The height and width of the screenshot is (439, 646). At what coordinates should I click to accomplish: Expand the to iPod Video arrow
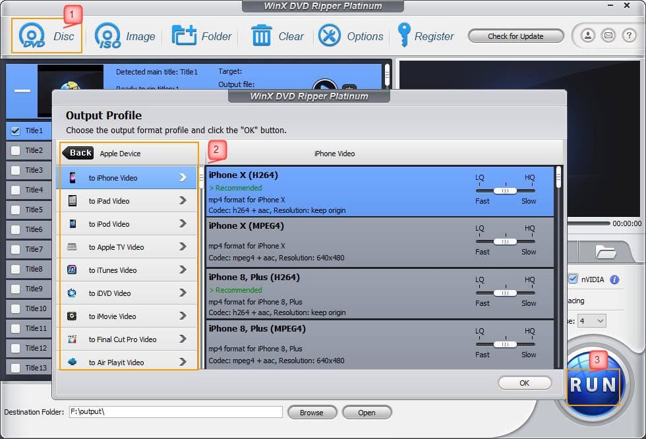point(183,223)
